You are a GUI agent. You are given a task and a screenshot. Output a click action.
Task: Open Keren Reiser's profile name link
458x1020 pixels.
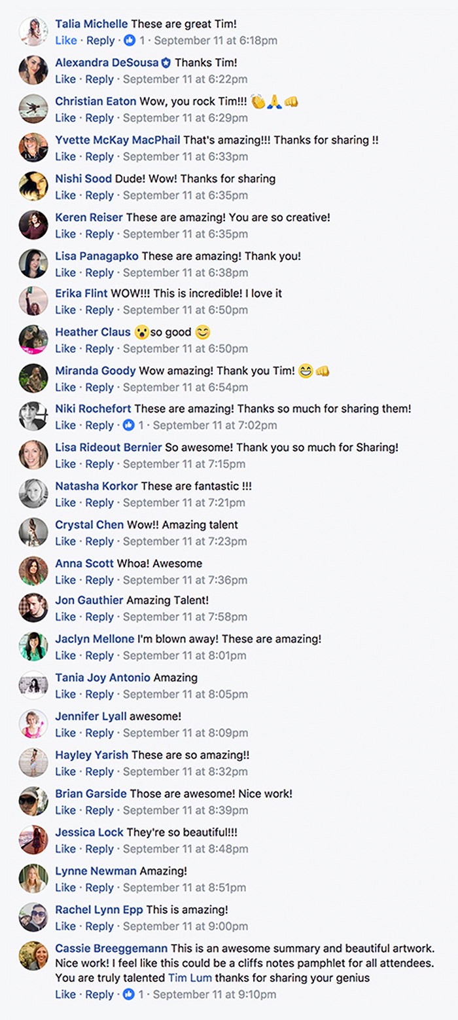pyautogui.click(x=89, y=217)
